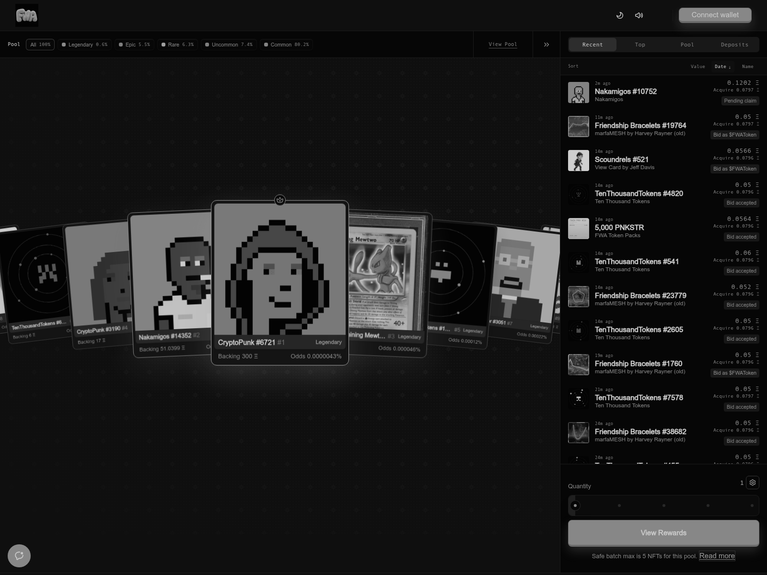Click crown icon above CryptoPunk #6721

pos(280,200)
